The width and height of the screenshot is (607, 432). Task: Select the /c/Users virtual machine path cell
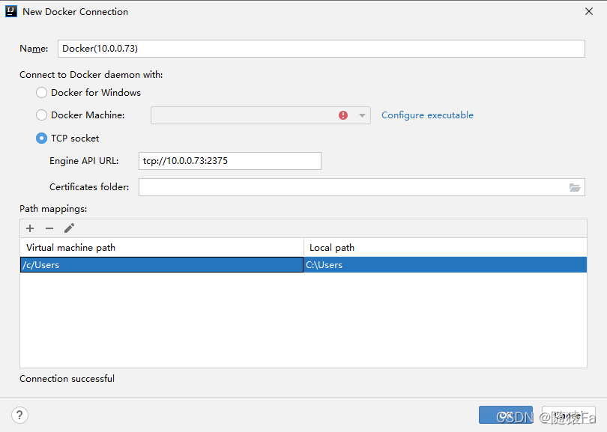click(x=161, y=265)
